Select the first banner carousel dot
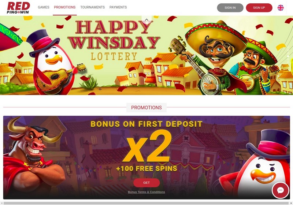This screenshot has height=205, width=293. (x=288, y=47)
